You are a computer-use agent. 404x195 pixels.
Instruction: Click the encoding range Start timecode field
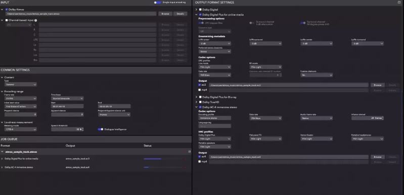[67, 106]
